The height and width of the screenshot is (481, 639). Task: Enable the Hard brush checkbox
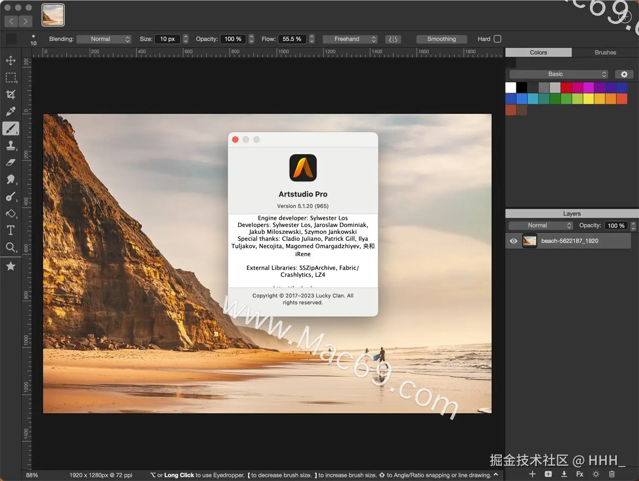click(x=497, y=39)
